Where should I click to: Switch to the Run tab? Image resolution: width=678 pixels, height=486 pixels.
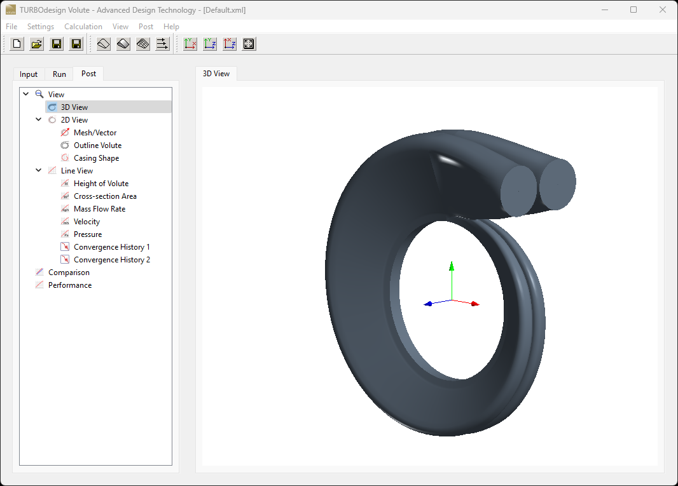click(x=59, y=74)
